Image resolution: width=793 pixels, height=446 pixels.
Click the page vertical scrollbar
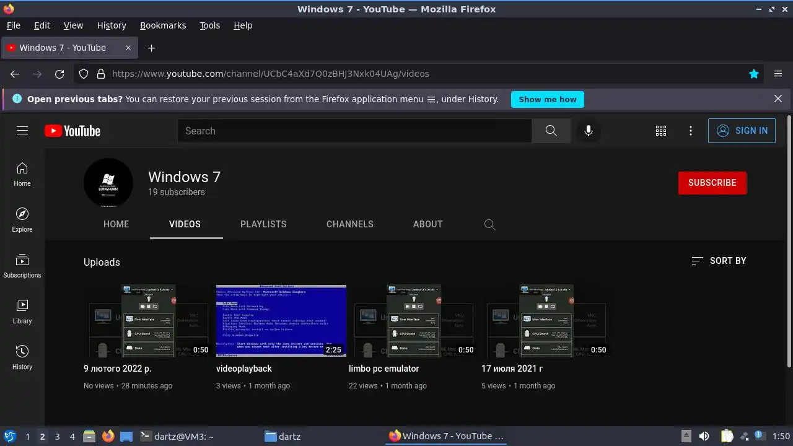point(789,242)
